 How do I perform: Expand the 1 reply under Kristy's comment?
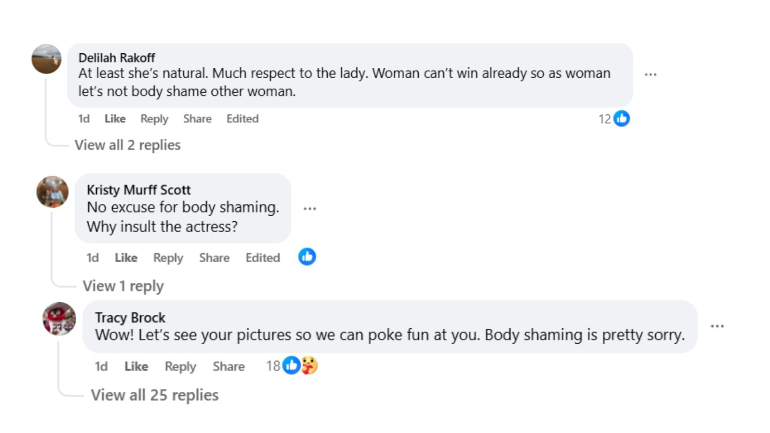[x=123, y=286]
